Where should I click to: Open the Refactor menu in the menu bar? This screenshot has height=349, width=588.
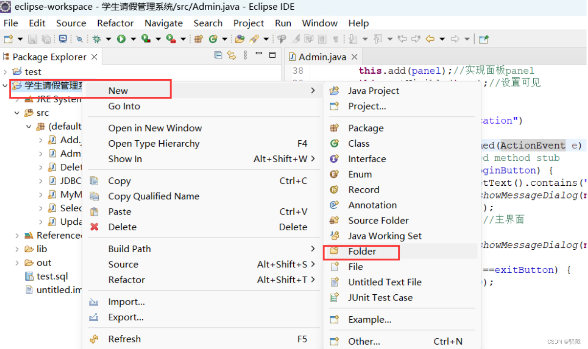115,23
